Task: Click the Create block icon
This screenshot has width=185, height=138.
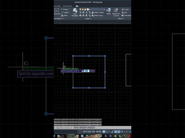Action: [x=123, y=9]
